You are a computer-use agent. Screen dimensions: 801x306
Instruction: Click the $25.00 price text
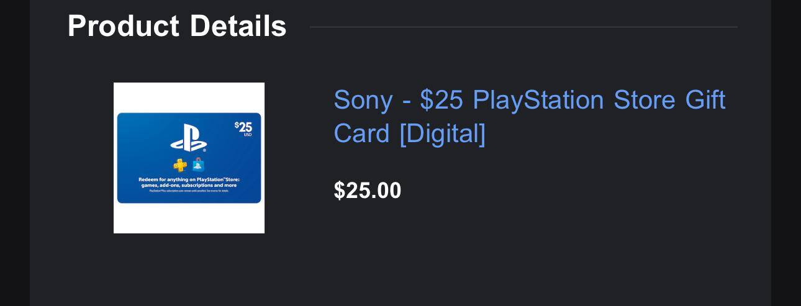(368, 191)
